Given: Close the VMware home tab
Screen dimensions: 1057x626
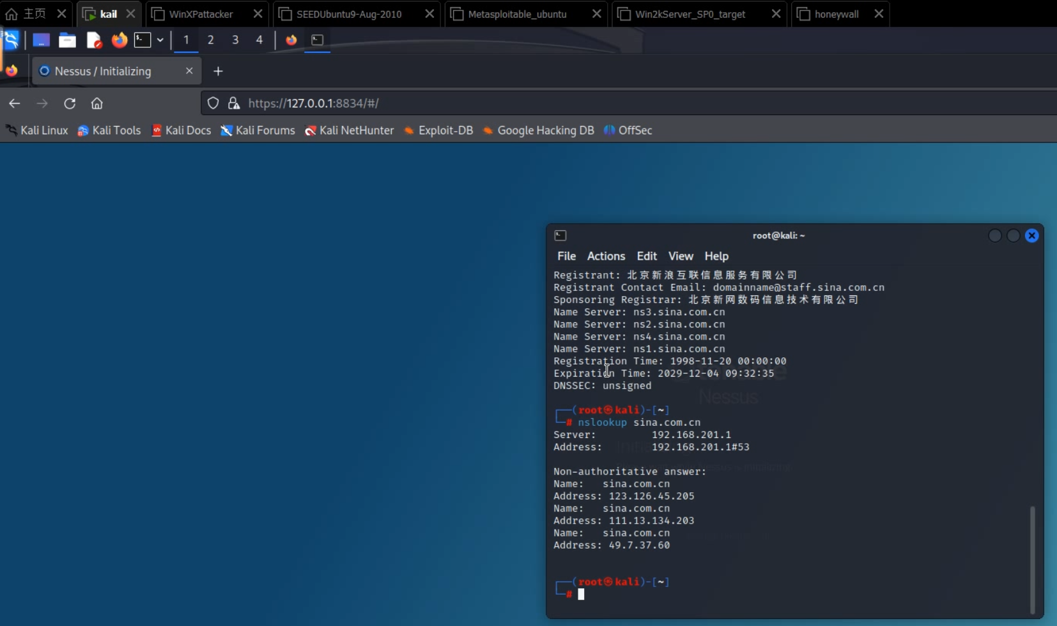Looking at the screenshot, I should pos(61,13).
